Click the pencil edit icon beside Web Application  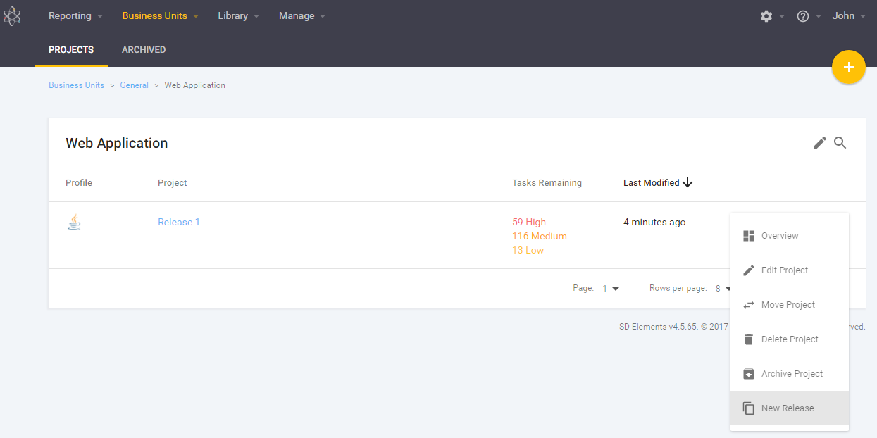pyautogui.click(x=819, y=143)
